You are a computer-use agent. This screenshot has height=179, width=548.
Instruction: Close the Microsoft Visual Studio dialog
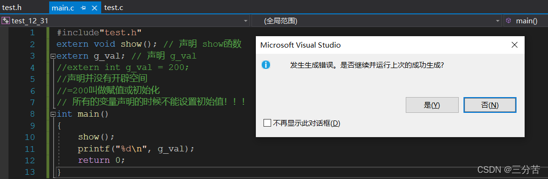514,45
